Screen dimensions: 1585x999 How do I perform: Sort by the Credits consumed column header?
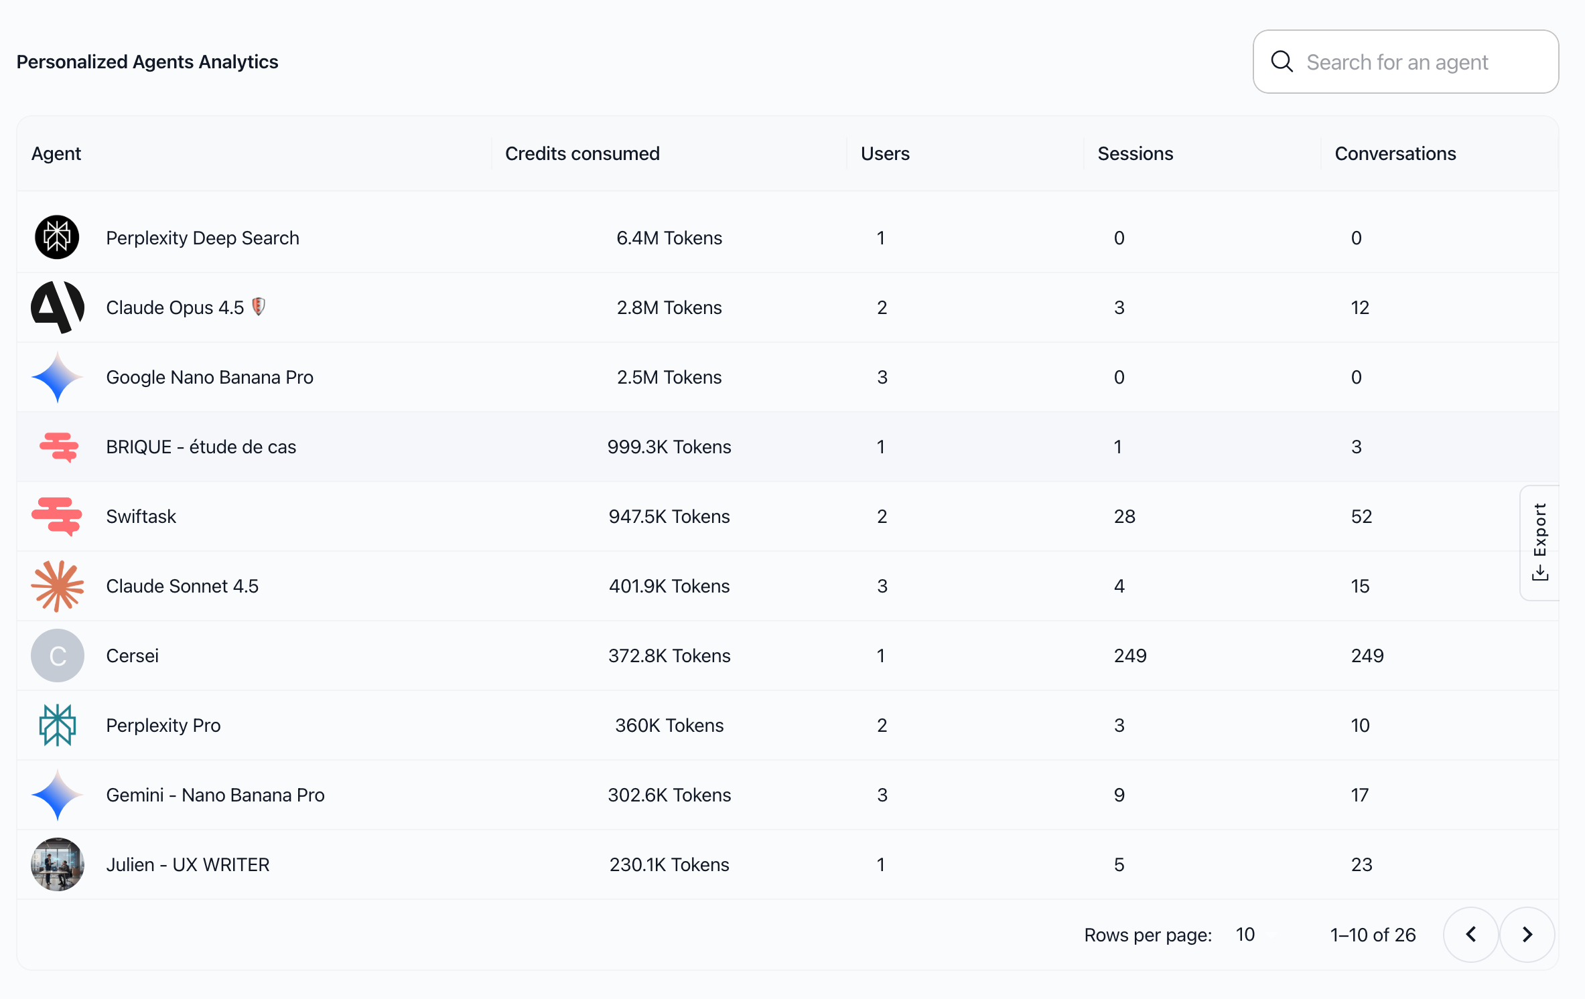click(583, 153)
